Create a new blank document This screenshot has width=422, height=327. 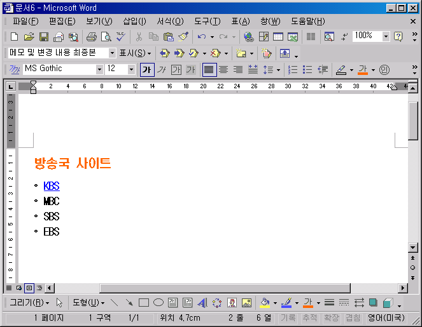click(14, 37)
